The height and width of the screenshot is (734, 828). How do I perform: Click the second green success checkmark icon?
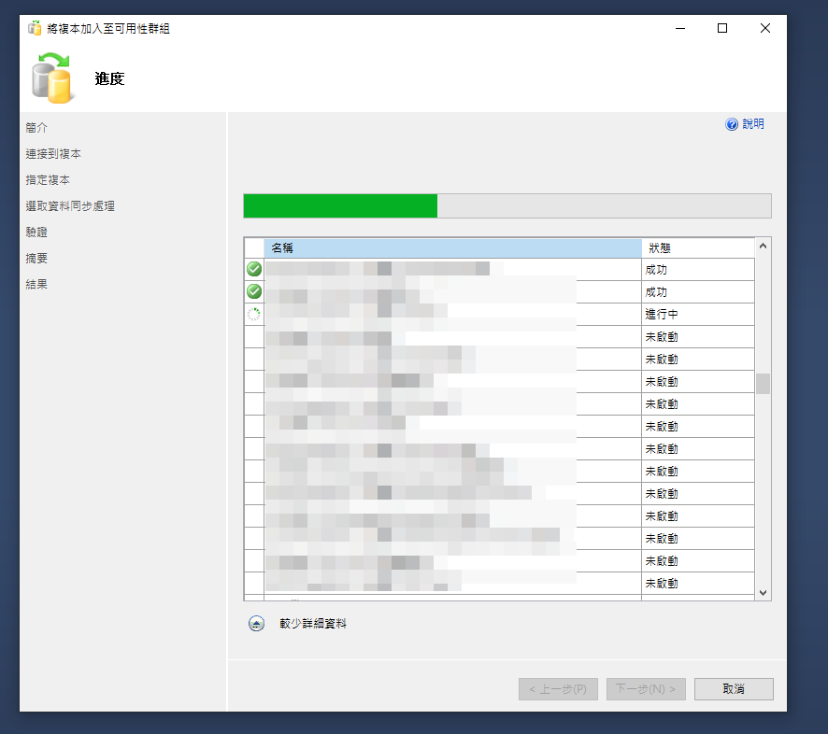pyautogui.click(x=254, y=291)
